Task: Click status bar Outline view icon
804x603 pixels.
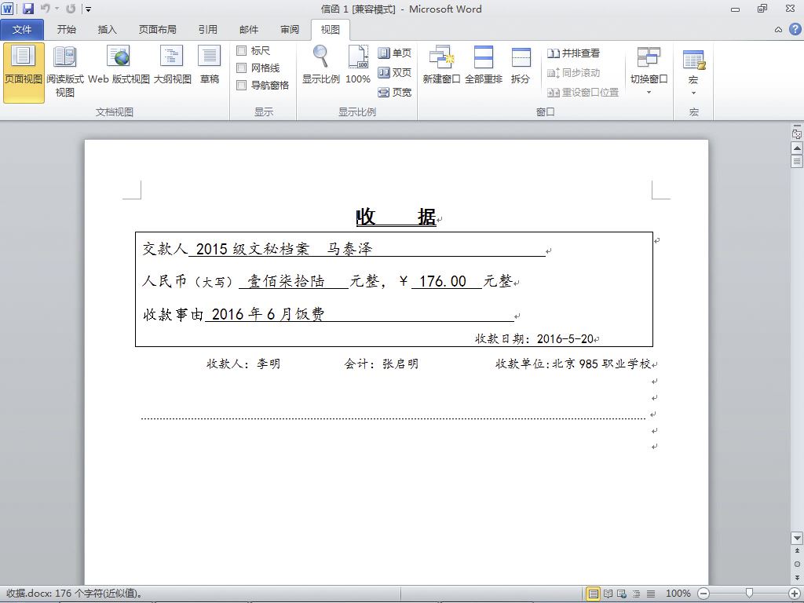Action: pyautogui.click(x=636, y=594)
